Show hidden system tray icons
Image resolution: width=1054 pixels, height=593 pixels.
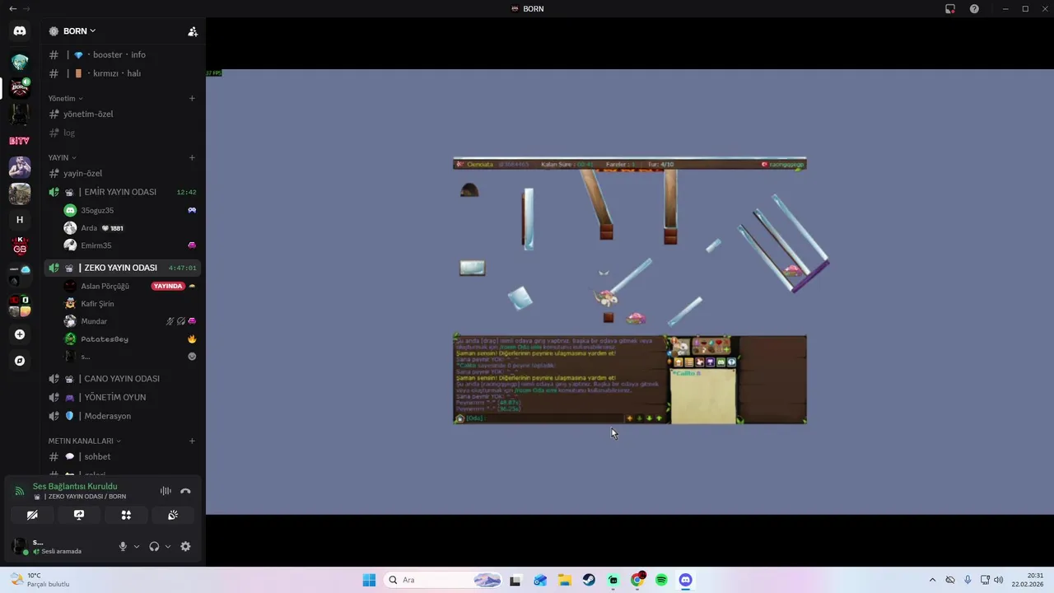pyautogui.click(x=932, y=580)
